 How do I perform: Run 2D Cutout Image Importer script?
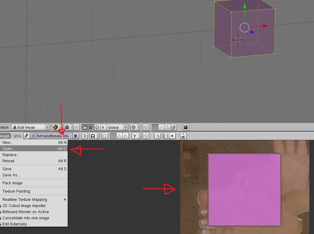tap(34, 206)
